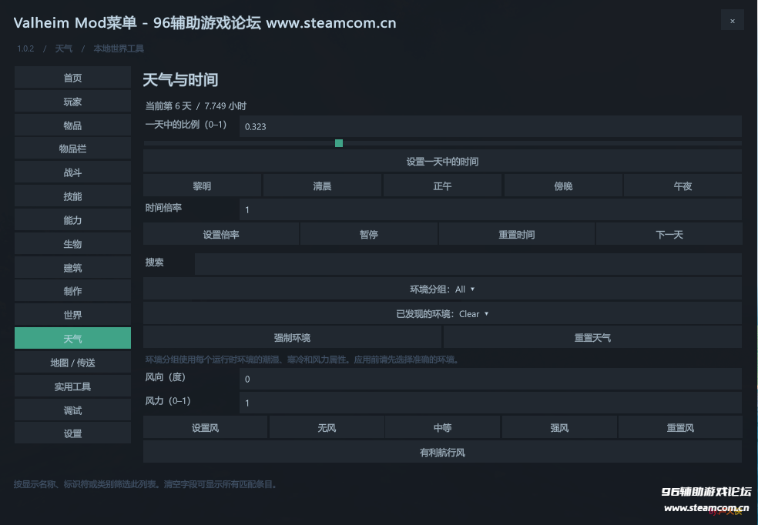
Task: Select the 能力 sidebar tab
Action: coord(72,219)
